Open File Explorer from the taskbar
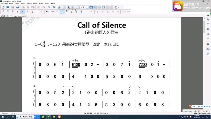The width and height of the screenshot is (211, 119). (54, 117)
